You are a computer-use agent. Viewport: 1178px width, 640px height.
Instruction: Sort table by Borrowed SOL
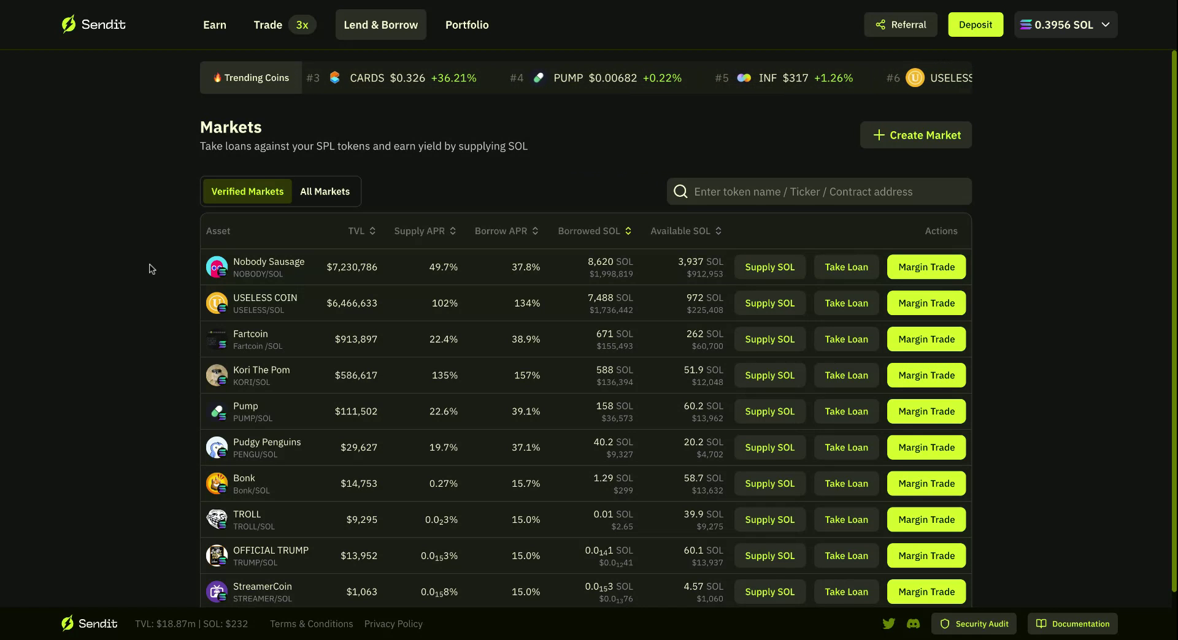[594, 231]
